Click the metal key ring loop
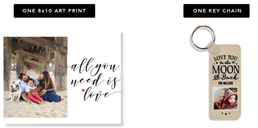258x128 pixels. click(x=203, y=37)
